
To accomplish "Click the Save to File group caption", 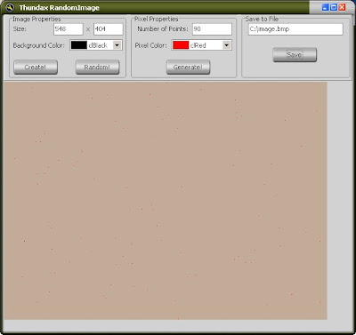I will click(x=262, y=19).
